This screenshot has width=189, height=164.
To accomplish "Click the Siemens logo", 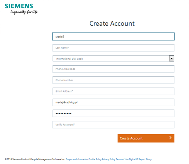I will [19, 6].
